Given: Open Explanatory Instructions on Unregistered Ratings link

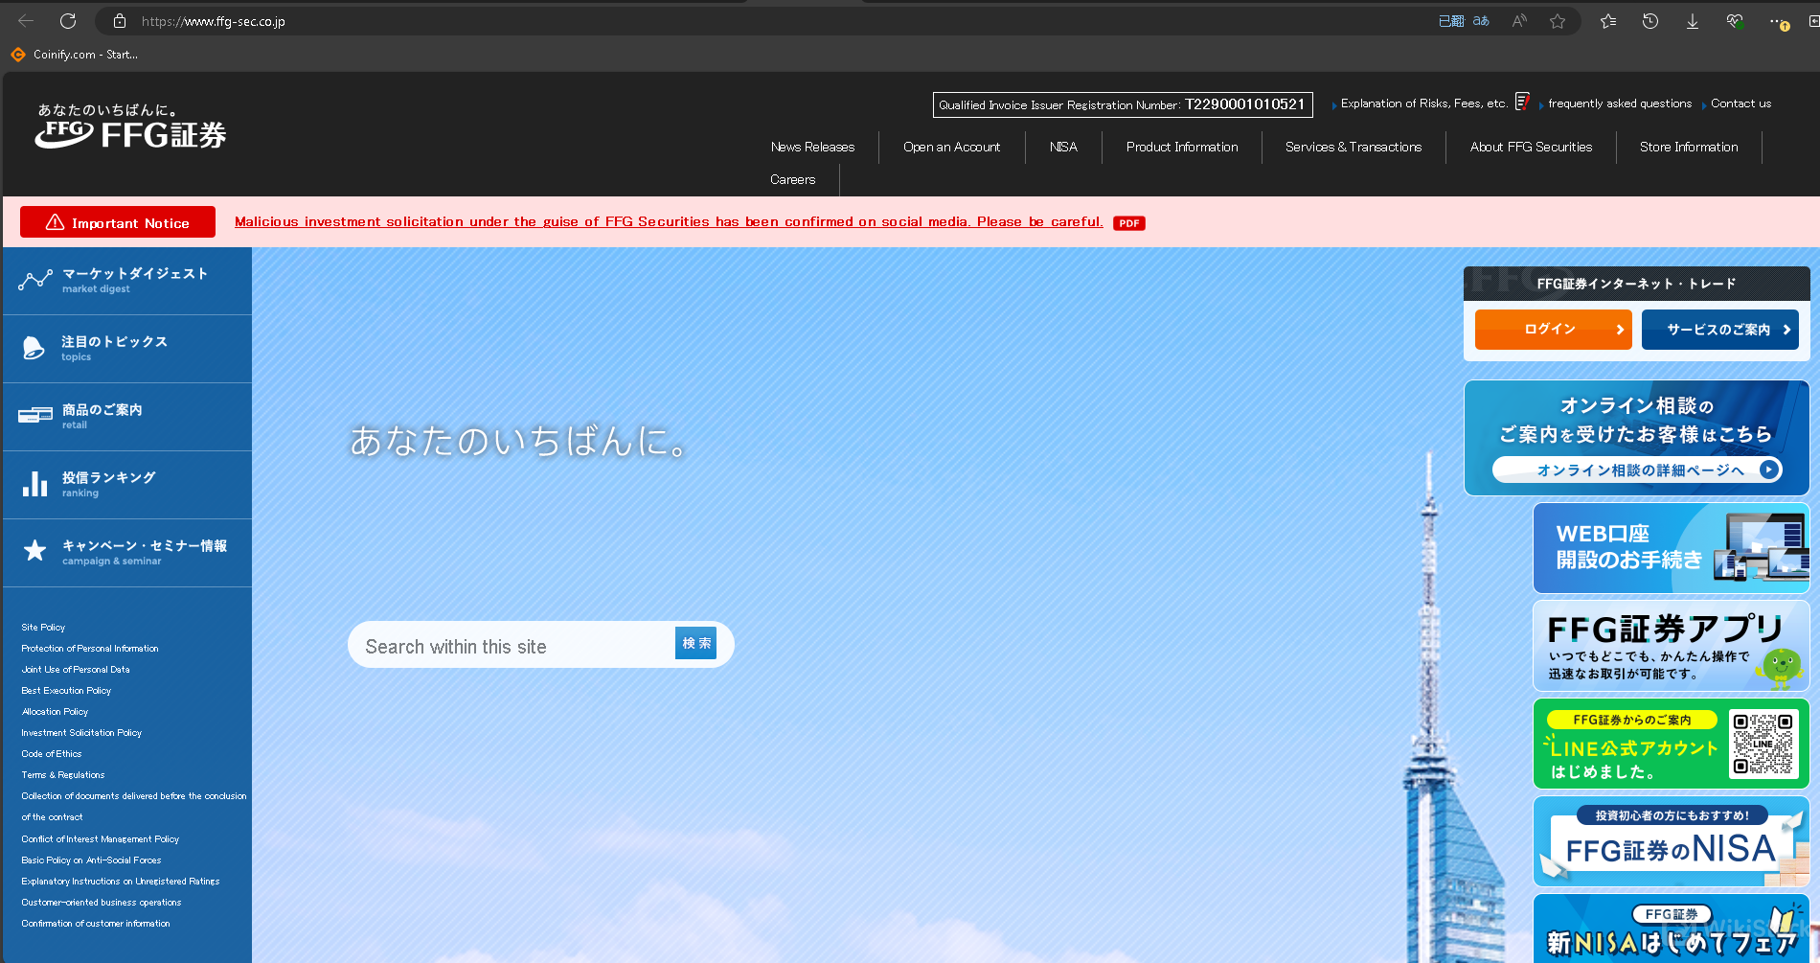Looking at the screenshot, I should click(x=121, y=881).
